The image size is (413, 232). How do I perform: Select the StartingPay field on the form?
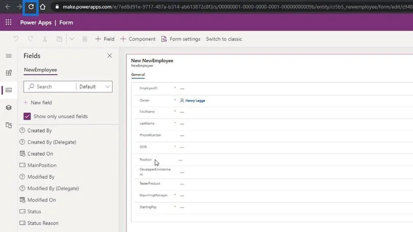coord(274,208)
